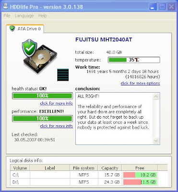178x192 pixels.
Task: Open the Help menu
Action: tap(43, 16)
